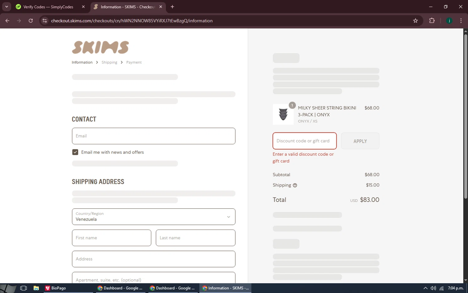Open the browser extensions puzzle icon
Viewport: 468px width, 293px height.
[x=432, y=21]
